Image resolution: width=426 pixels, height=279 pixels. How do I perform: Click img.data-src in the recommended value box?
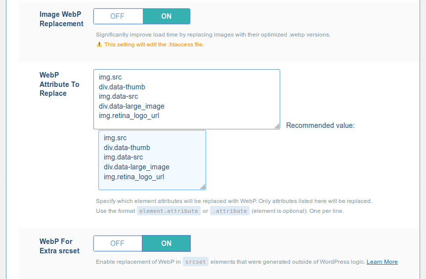pos(124,157)
